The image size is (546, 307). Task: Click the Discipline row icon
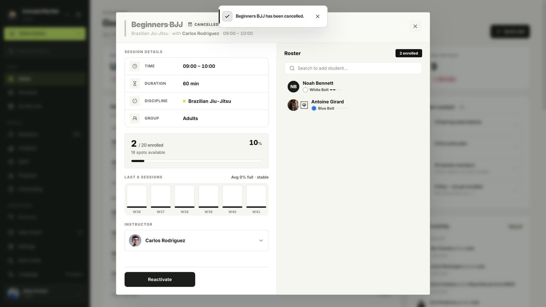click(135, 101)
